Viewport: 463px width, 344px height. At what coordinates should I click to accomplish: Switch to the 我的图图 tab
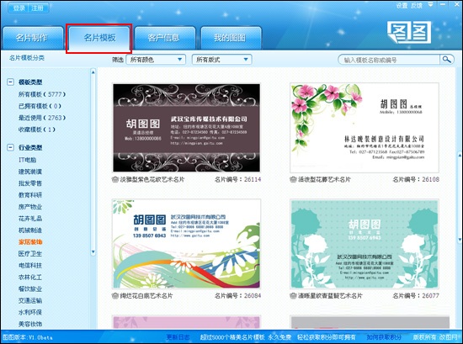(x=231, y=38)
